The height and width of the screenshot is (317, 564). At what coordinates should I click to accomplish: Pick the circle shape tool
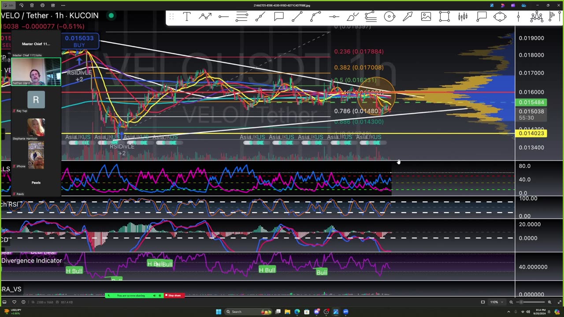tap(390, 17)
